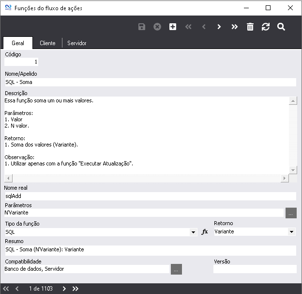Viewport: 302px width, 294px height.
Task: Click the refresh icon in toolbar
Action: (266, 27)
